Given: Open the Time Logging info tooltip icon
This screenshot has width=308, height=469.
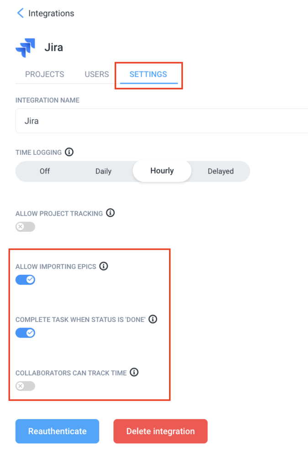Looking at the screenshot, I should click(69, 152).
